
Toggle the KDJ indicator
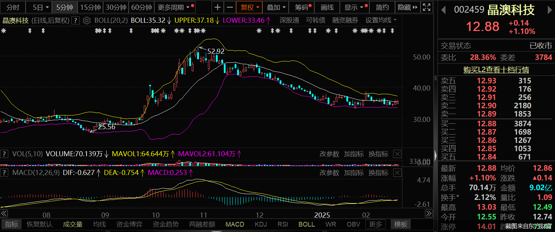[x=261, y=224]
